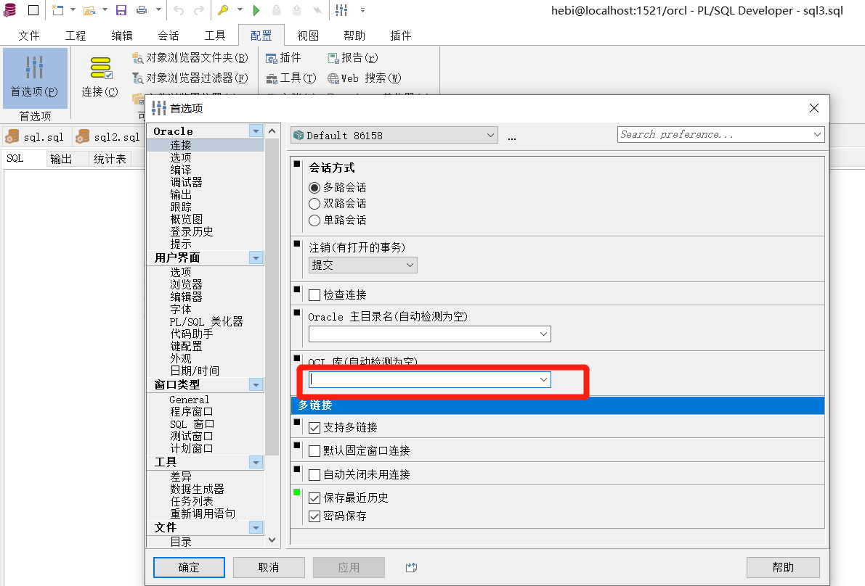Click the Print icon in the toolbar
865x586 pixels.
coord(142,9)
